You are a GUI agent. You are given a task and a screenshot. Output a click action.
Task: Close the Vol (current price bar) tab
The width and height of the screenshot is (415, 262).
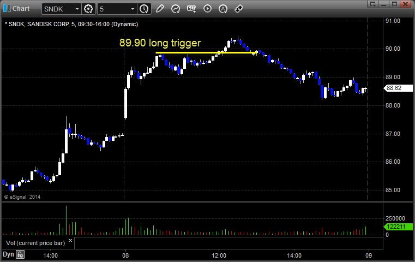[x=70, y=241]
